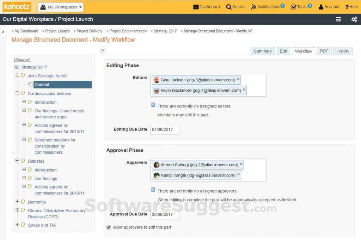
Task: Expand Recommendations for consideration node
Action: (24, 139)
